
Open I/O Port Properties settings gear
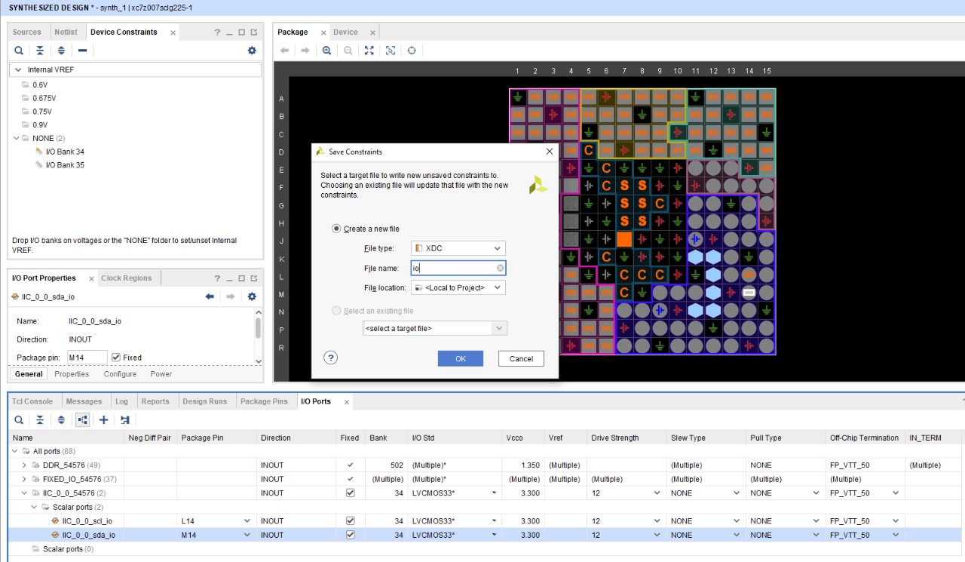[252, 296]
